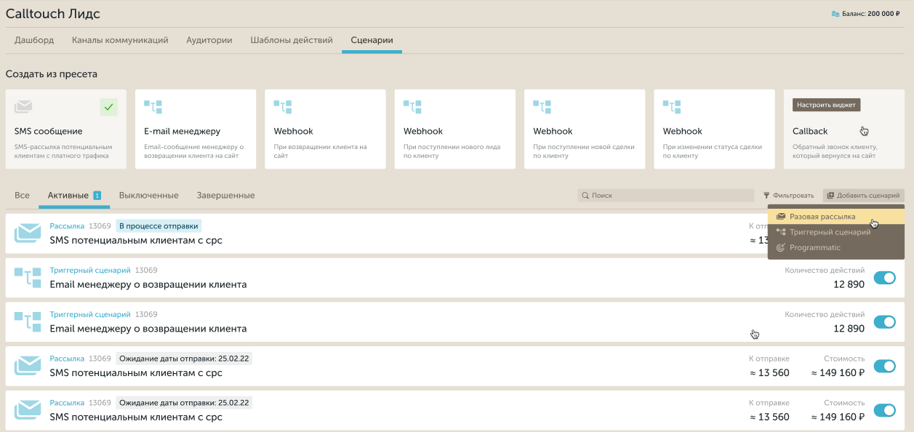Click envelope icon on SMS сообщение preset

[x=23, y=107]
